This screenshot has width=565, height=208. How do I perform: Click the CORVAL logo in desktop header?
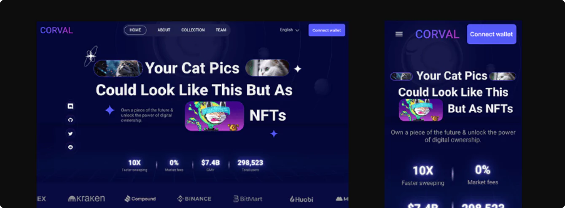pos(56,30)
